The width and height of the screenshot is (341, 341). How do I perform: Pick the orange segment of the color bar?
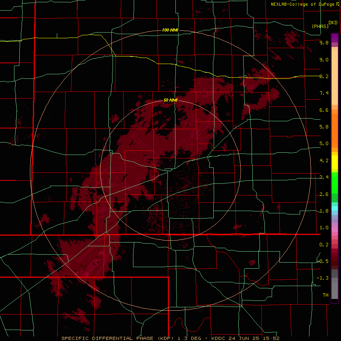pyautogui.click(x=335, y=130)
